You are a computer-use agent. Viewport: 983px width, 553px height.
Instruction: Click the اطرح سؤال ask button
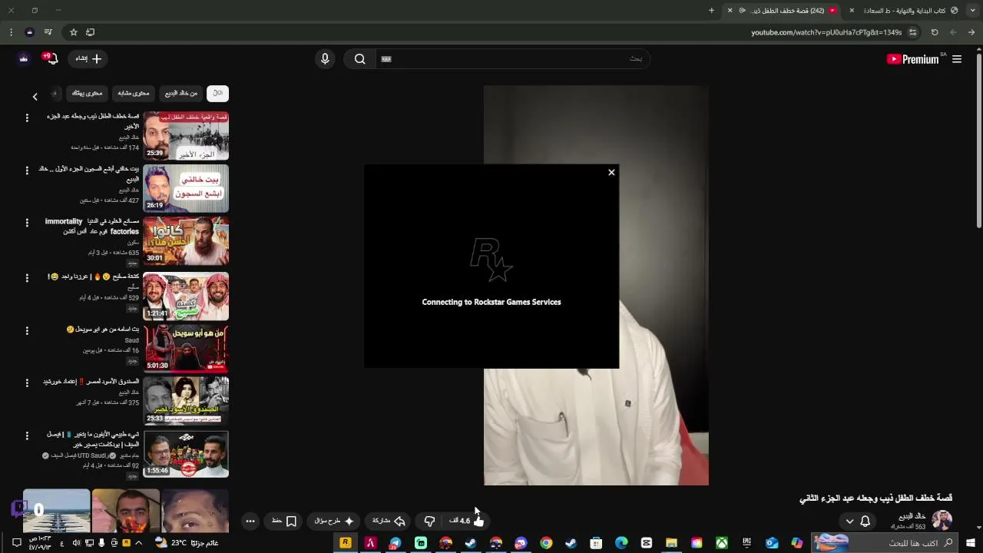[x=334, y=521]
